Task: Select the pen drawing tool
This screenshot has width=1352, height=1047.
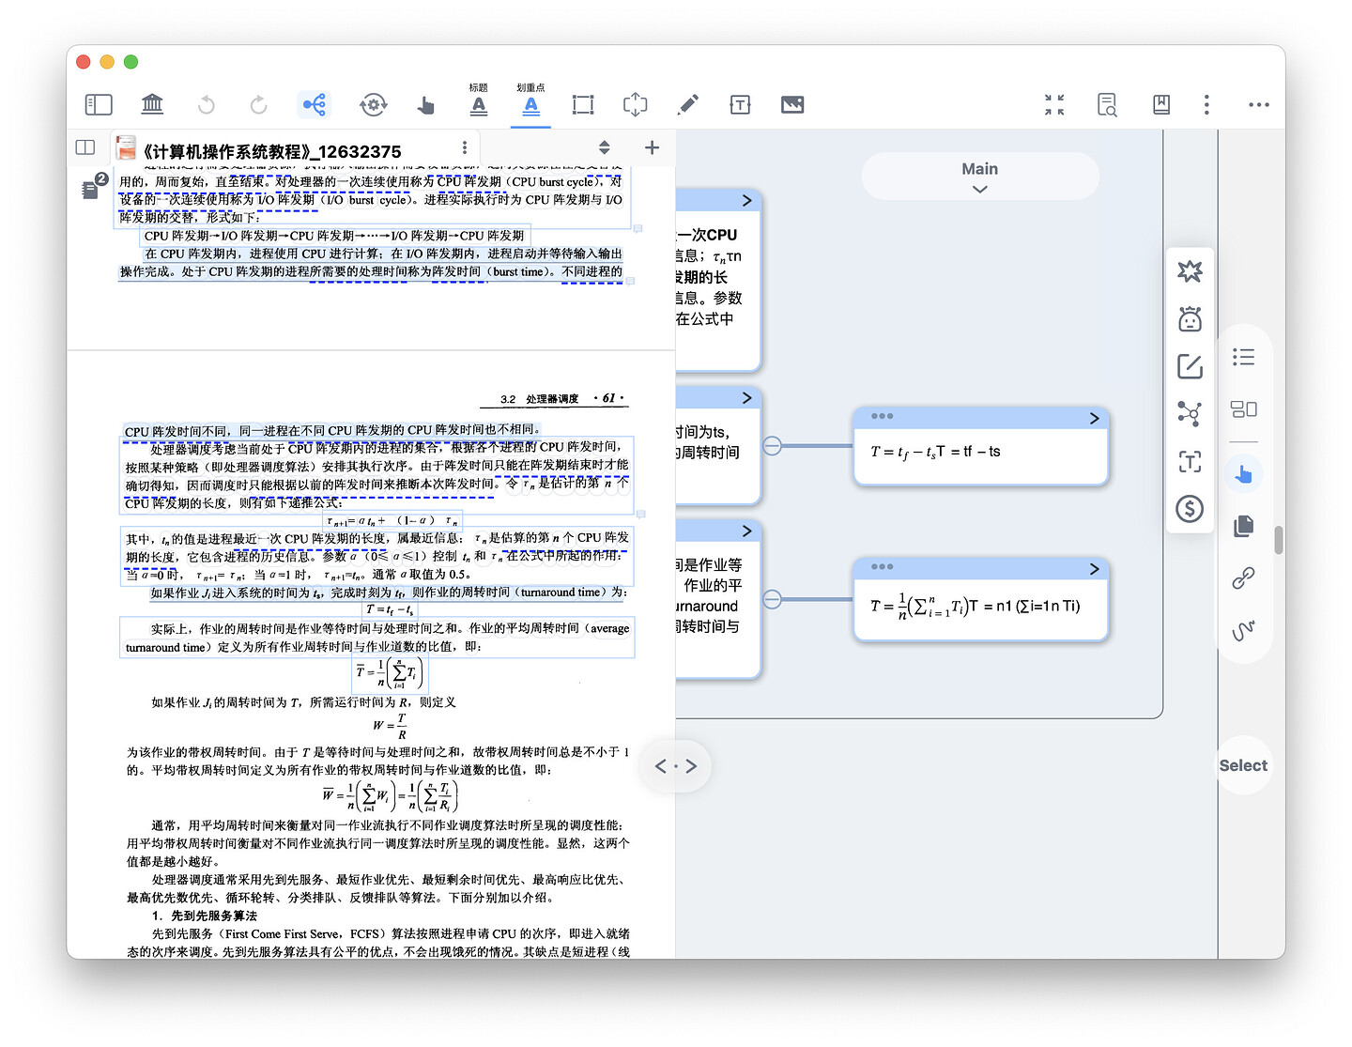Action: 688,104
